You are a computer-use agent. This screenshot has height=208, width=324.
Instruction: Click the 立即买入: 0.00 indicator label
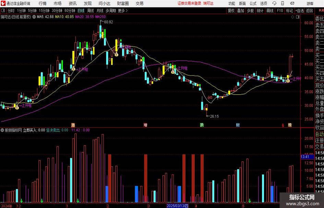[x=34, y=130]
